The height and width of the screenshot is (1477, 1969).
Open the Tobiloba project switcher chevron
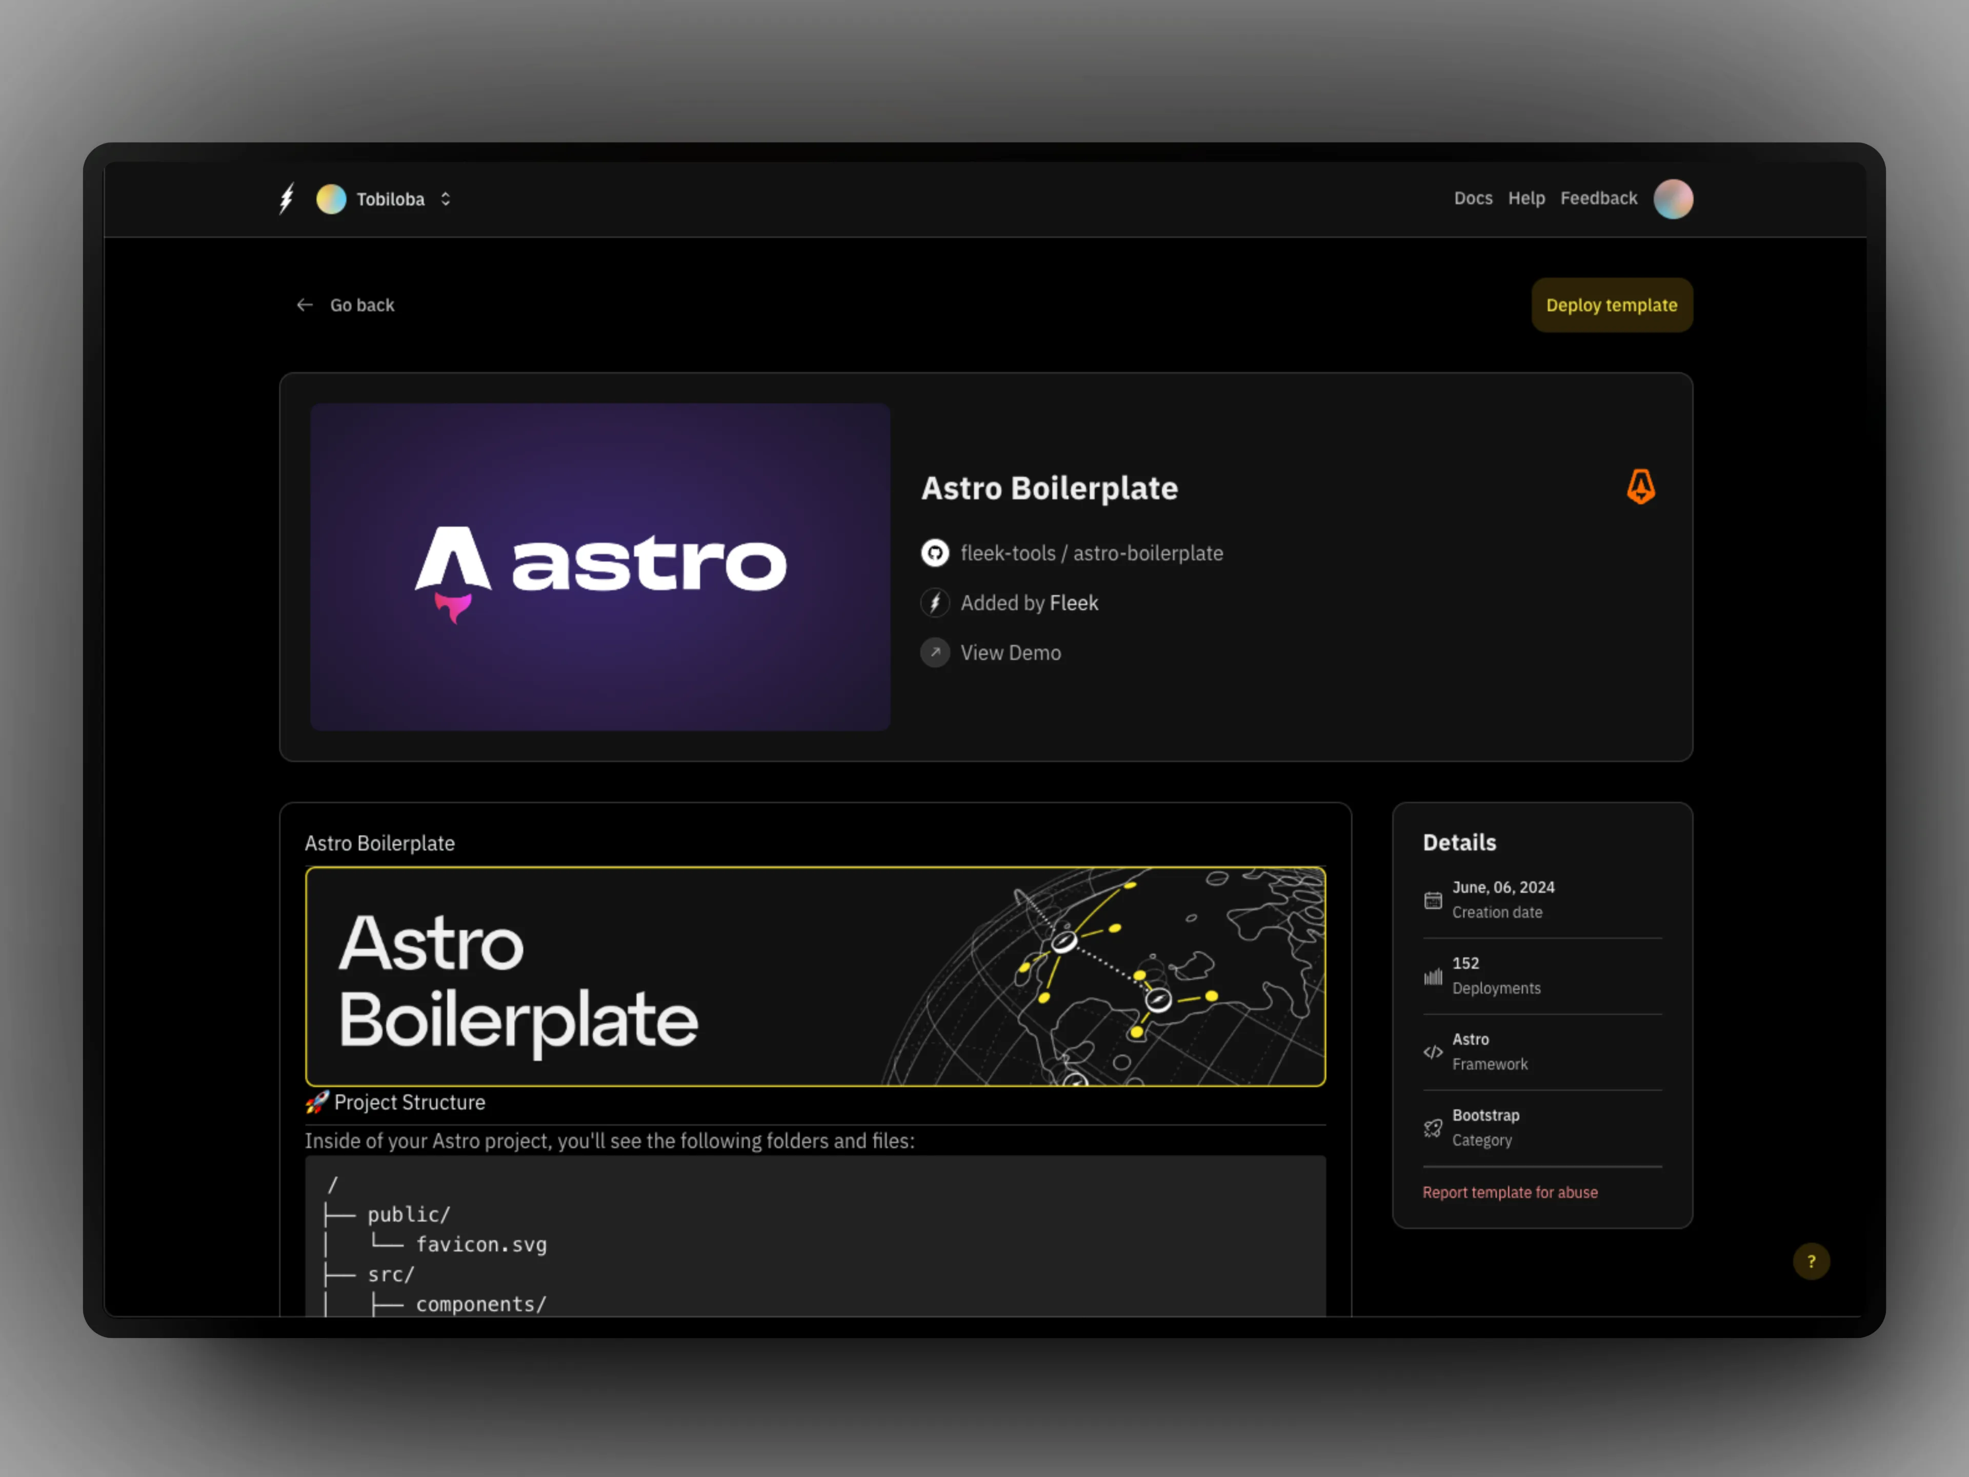pos(445,198)
